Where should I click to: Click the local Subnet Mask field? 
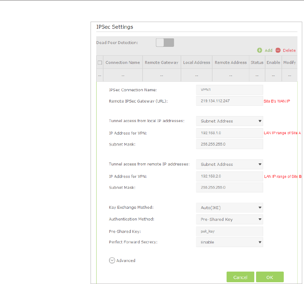click(x=229, y=144)
